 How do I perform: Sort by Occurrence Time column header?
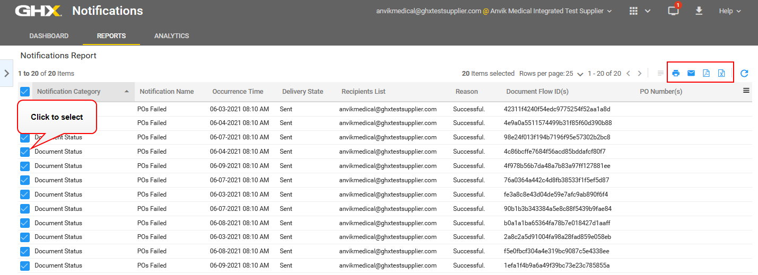click(238, 92)
